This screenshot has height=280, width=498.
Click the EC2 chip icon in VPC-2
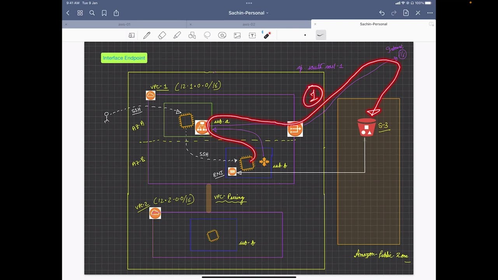click(213, 236)
